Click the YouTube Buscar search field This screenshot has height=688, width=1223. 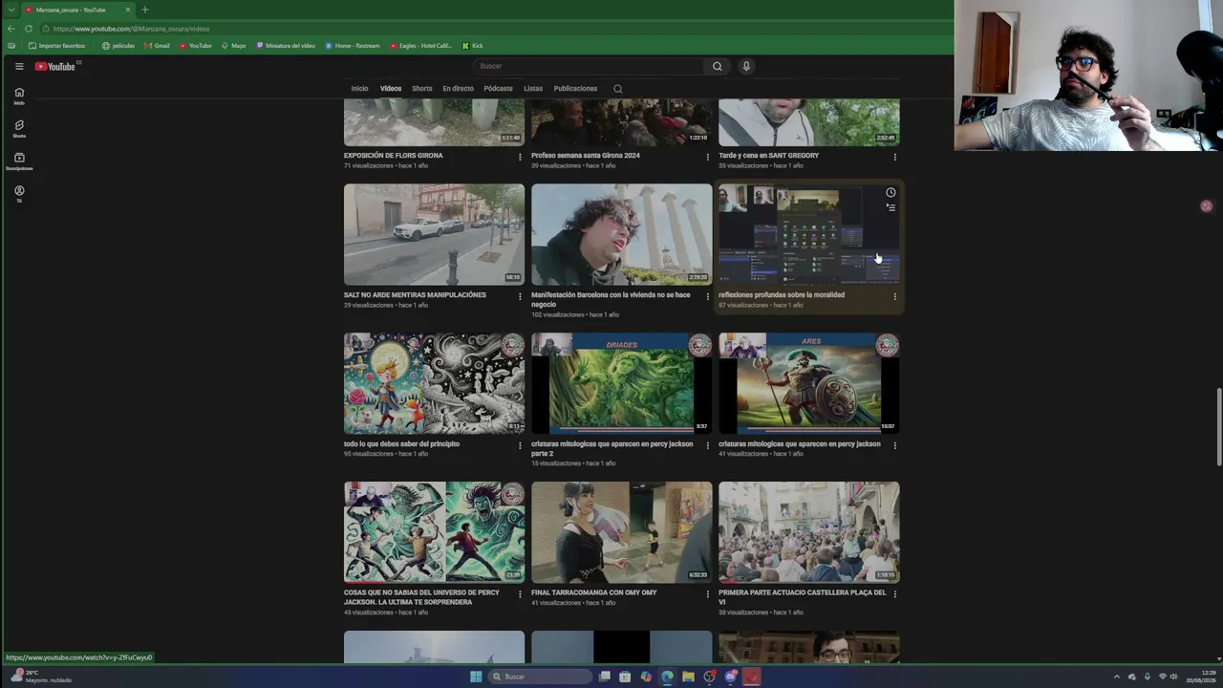(589, 66)
